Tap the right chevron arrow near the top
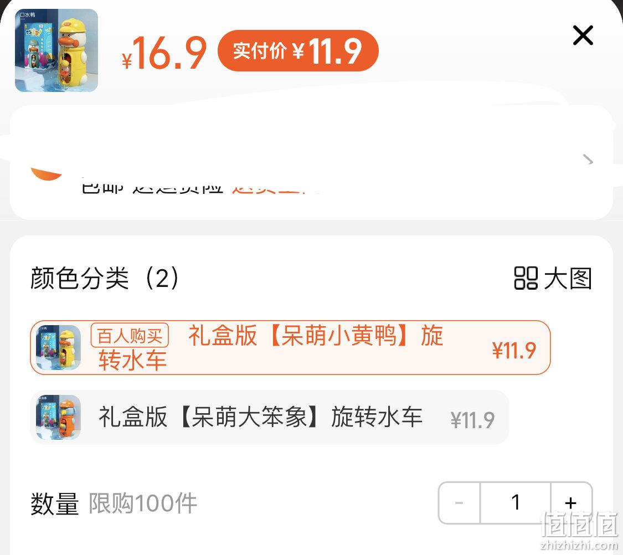Image resolution: width=623 pixels, height=555 pixels. coord(588,160)
